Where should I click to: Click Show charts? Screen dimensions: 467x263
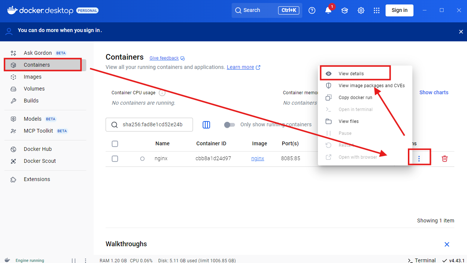click(434, 92)
